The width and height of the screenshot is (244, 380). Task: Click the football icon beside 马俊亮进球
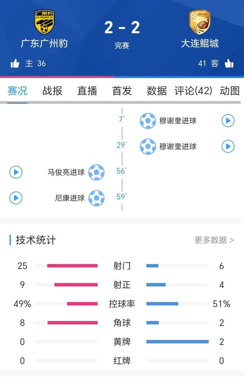[x=96, y=172]
